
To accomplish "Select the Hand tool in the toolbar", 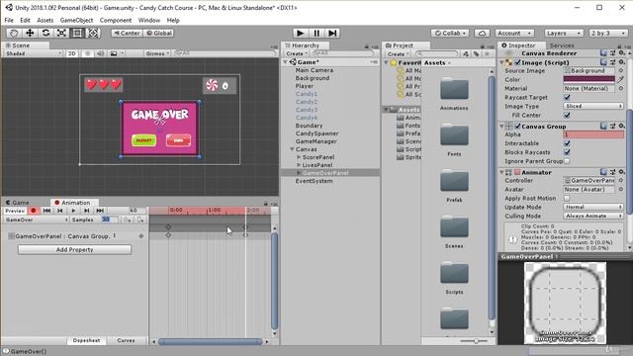I will click(x=13, y=33).
